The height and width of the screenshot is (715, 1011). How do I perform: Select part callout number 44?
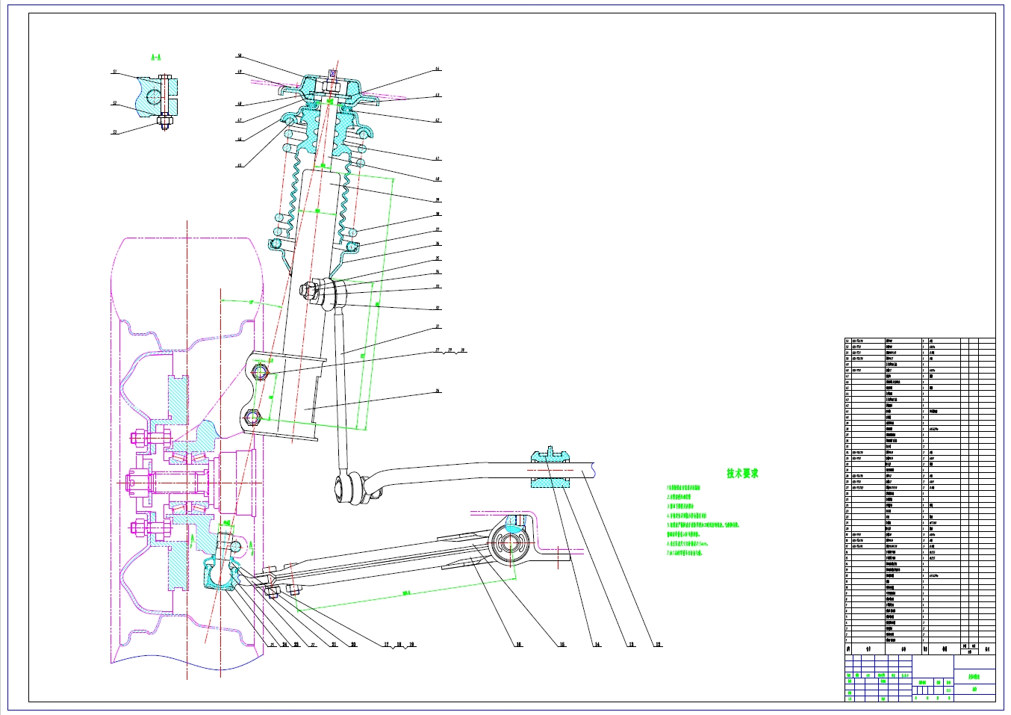pos(438,69)
